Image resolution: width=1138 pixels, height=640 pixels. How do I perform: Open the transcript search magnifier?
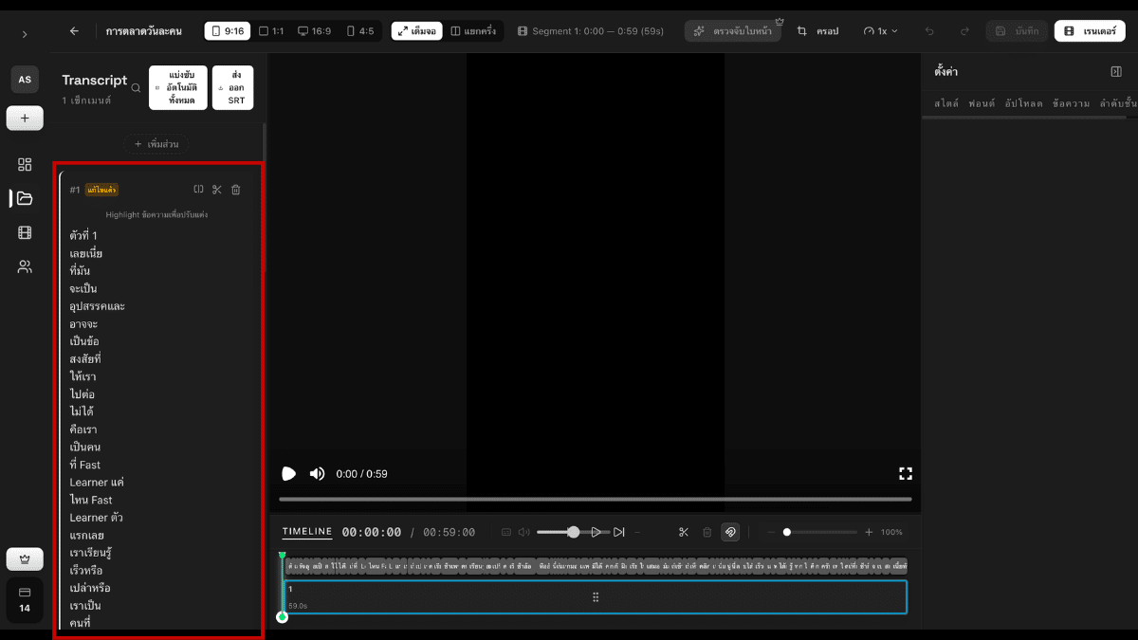point(137,88)
